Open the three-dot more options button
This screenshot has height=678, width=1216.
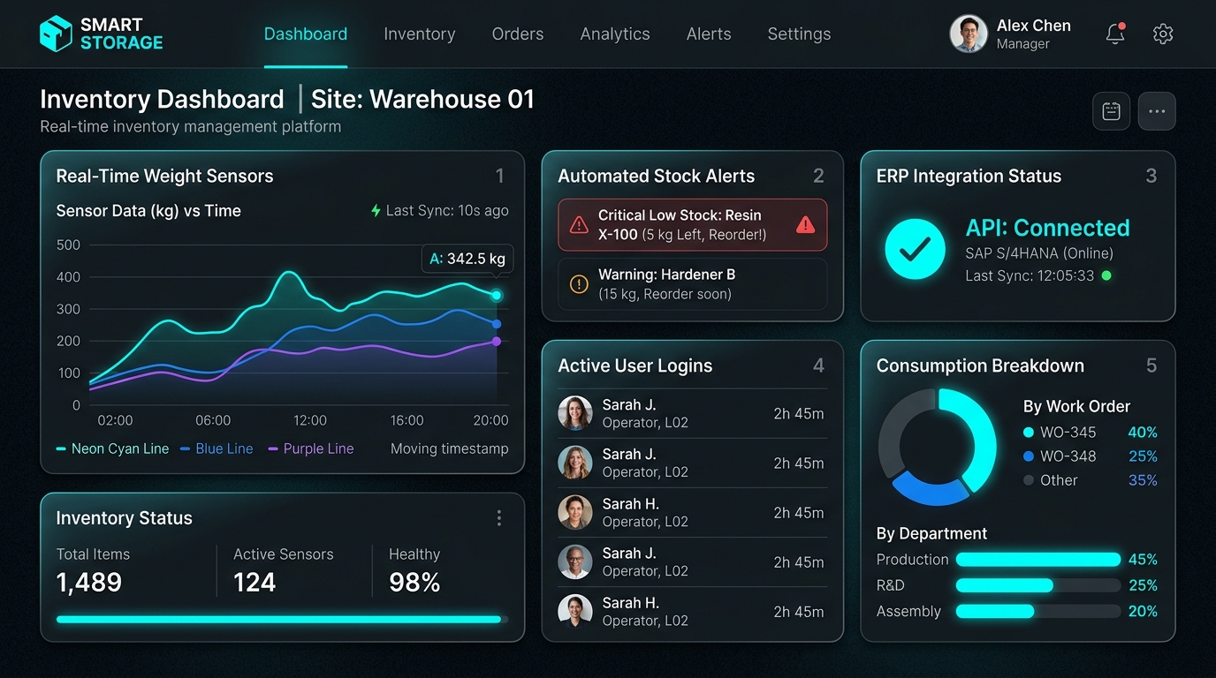[1157, 111]
